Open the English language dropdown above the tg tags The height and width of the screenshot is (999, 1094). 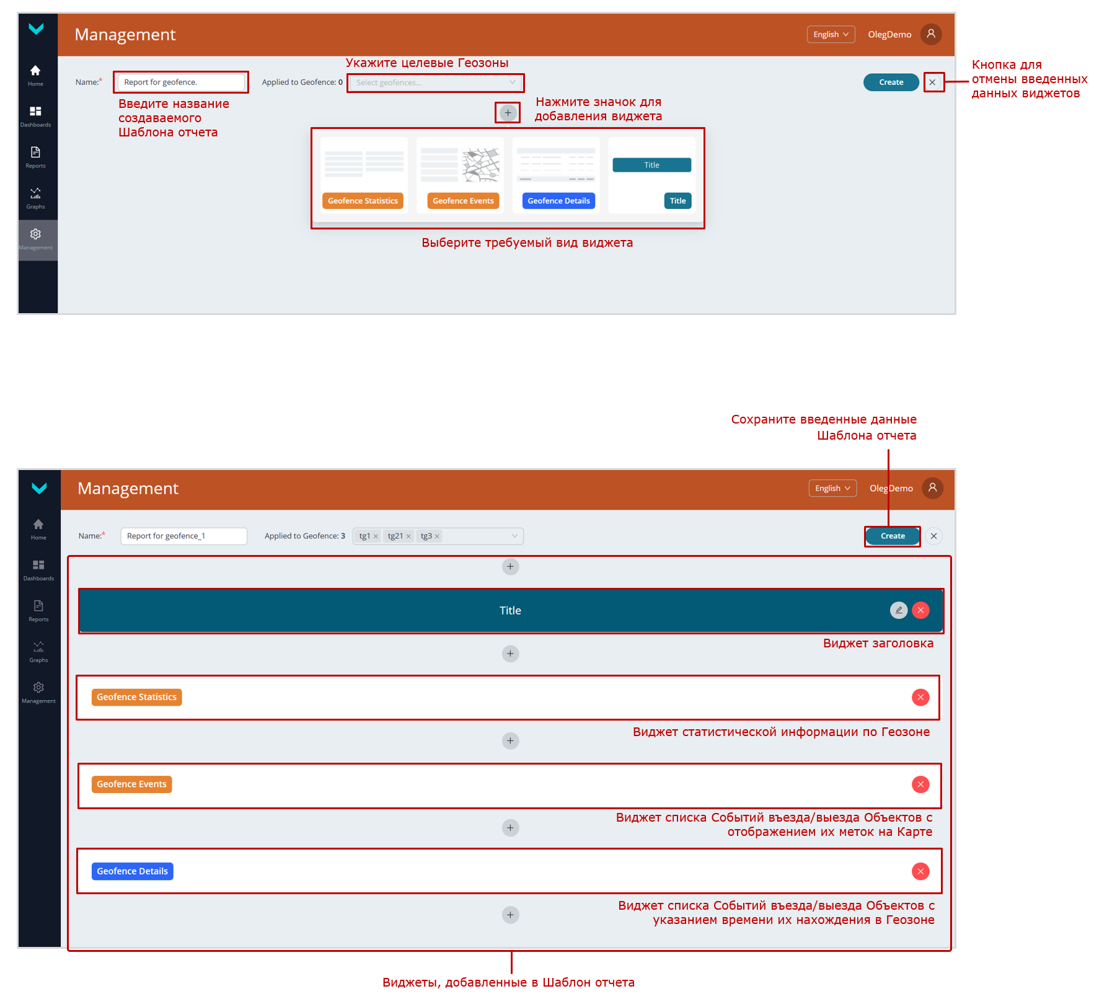tap(832, 489)
